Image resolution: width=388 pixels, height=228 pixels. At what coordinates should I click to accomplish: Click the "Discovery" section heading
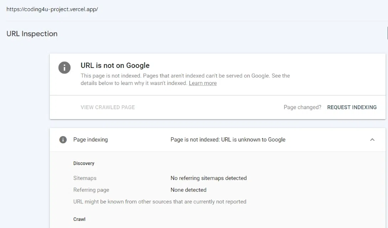pyautogui.click(x=84, y=164)
